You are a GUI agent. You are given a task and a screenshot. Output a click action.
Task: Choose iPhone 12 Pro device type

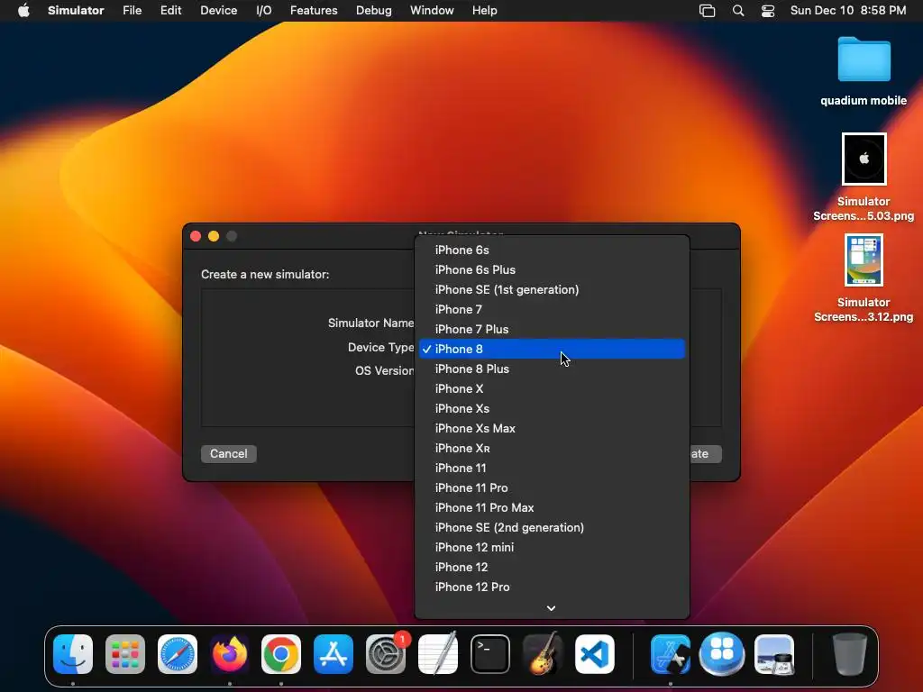pos(552,587)
